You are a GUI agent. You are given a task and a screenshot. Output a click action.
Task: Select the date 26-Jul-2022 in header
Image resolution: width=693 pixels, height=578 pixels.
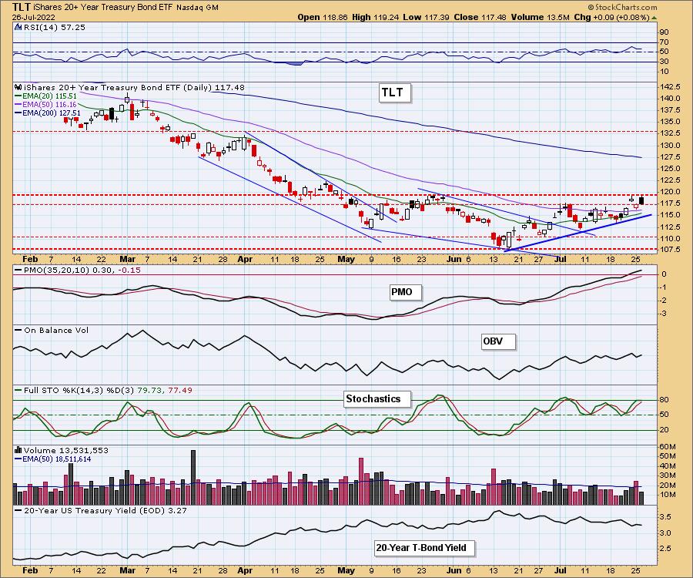pyautogui.click(x=34, y=17)
